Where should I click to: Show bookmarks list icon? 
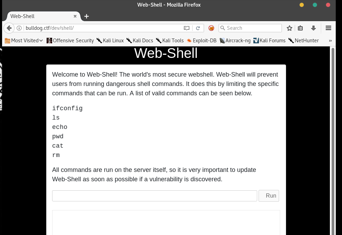[x=300, y=28]
